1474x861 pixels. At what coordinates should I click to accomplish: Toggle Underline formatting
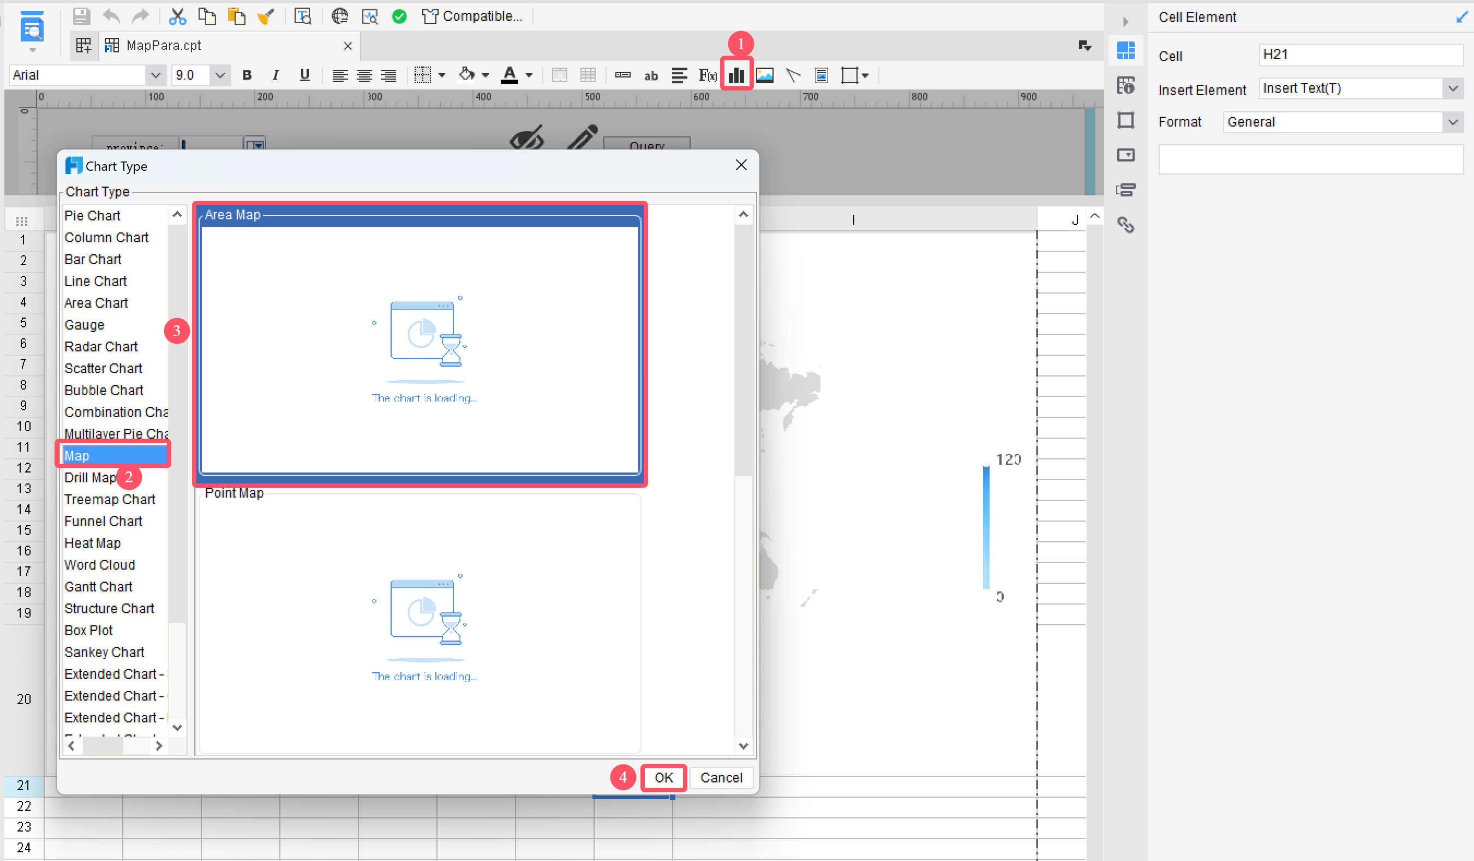[304, 75]
